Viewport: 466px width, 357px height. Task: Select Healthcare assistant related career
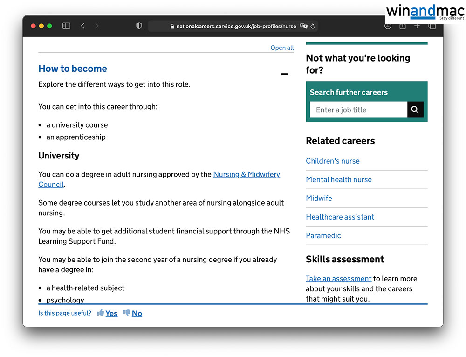click(x=340, y=217)
